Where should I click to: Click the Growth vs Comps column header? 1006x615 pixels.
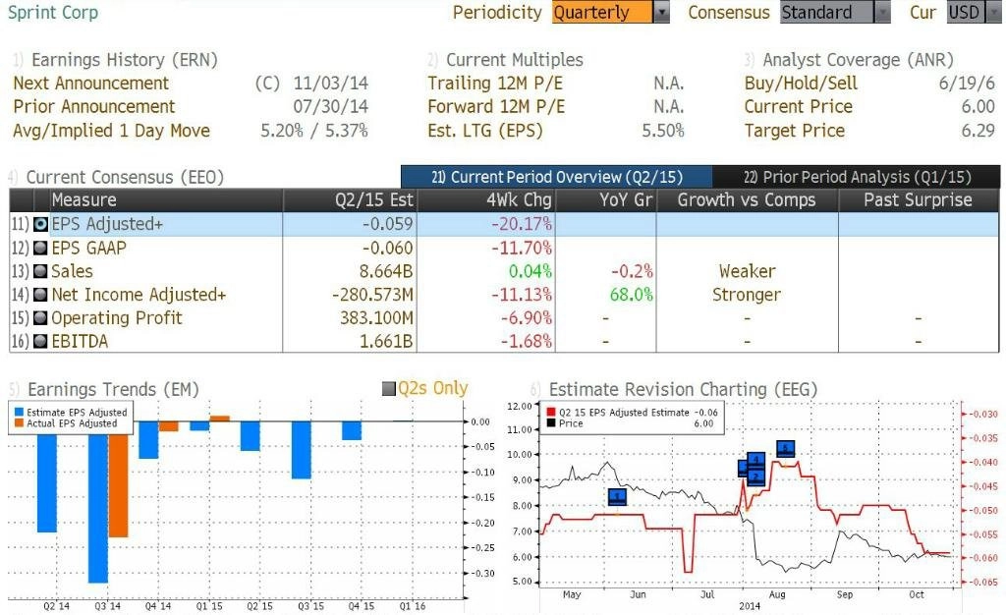(747, 200)
